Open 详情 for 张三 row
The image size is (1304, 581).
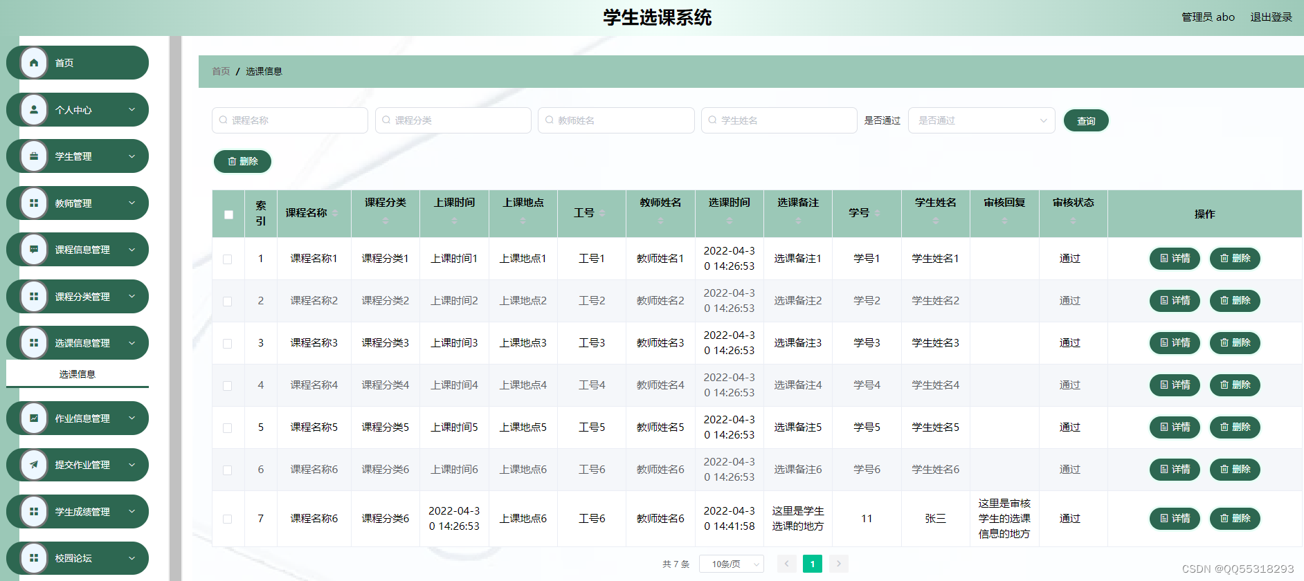click(x=1175, y=518)
